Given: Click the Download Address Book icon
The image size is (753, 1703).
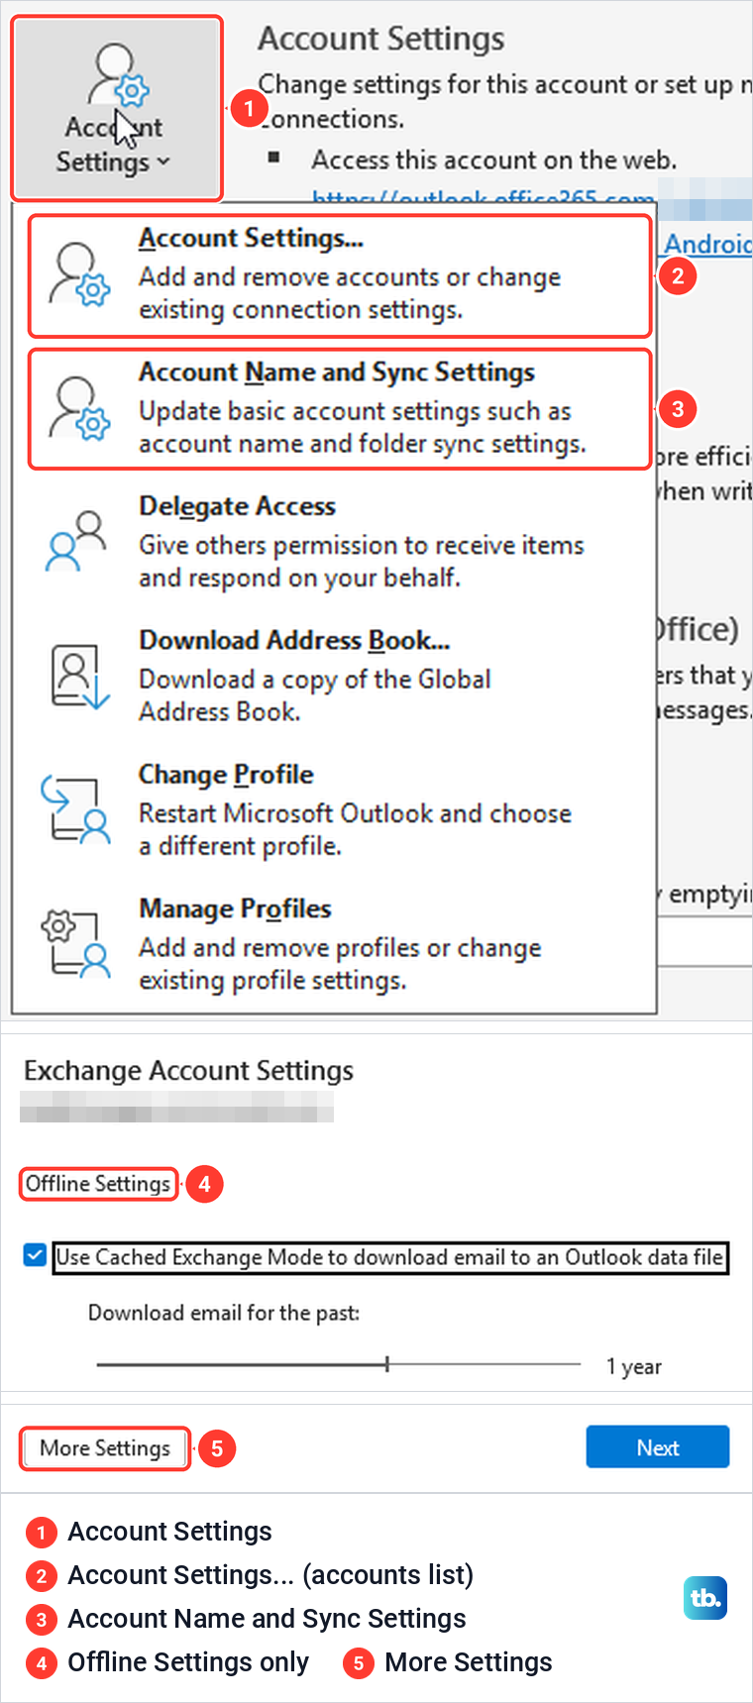Looking at the screenshot, I should pos(78,677).
